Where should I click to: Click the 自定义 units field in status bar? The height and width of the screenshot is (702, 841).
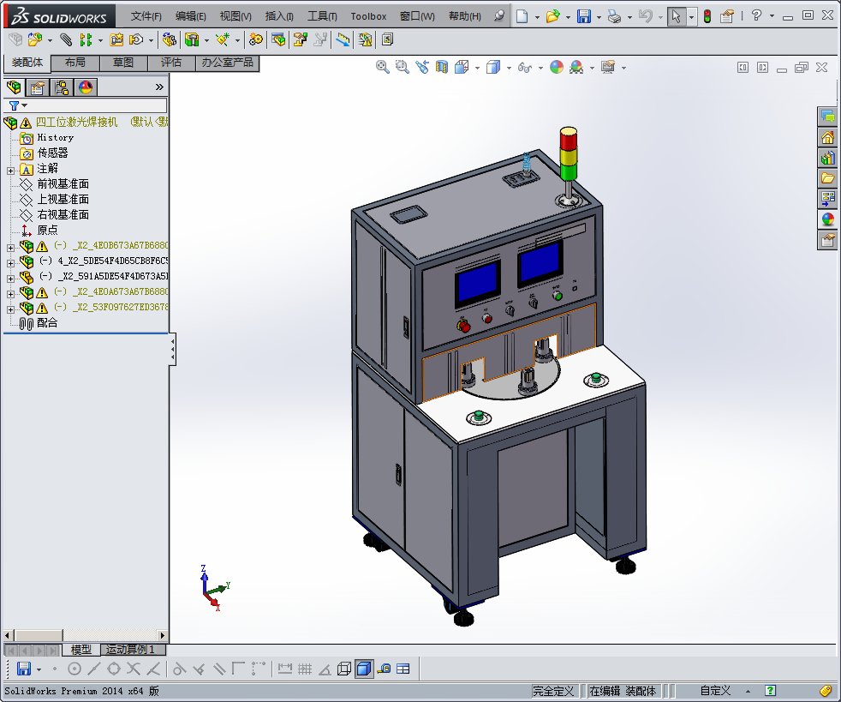click(715, 690)
